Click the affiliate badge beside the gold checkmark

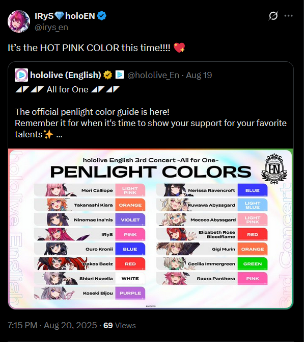(x=120, y=75)
